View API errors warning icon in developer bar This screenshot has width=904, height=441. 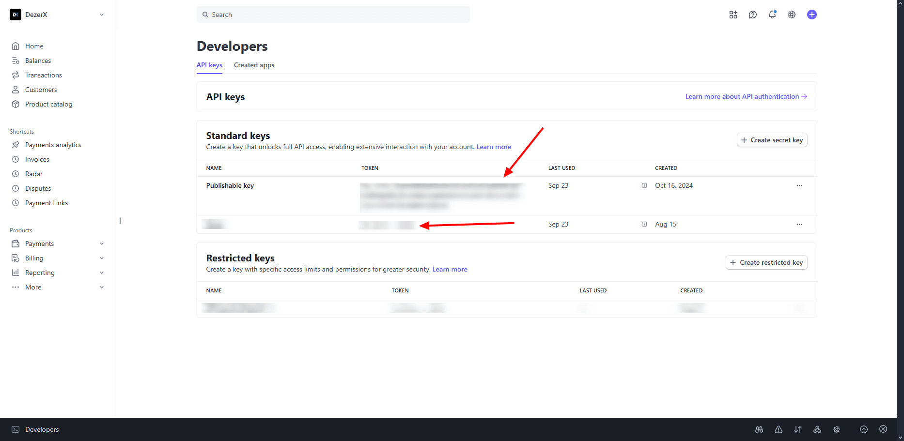click(779, 429)
